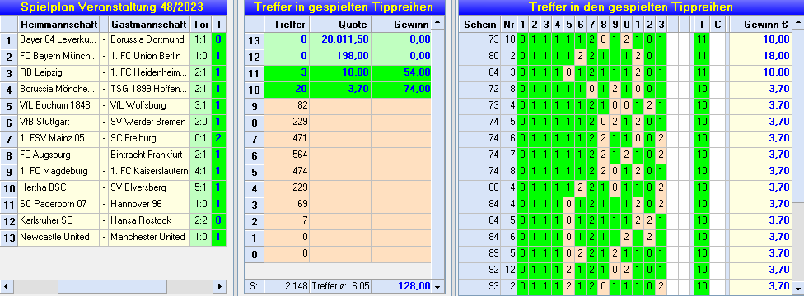Click Schein 92 Nr 12 row
The width and height of the screenshot is (804, 296).
tap(625, 270)
